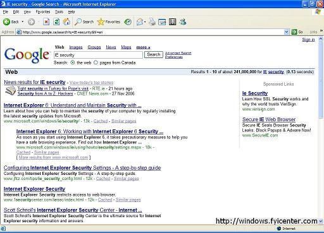
Task: Select the 'the web' radio option
Action: 73,63
